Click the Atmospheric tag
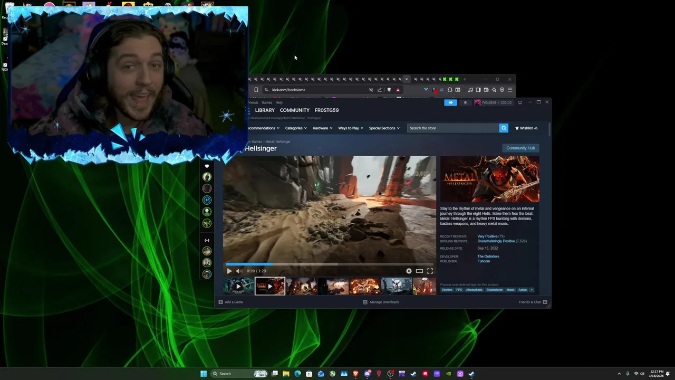Image resolution: width=675 pixels, height=380 pixels. click(x=474, y=290)
